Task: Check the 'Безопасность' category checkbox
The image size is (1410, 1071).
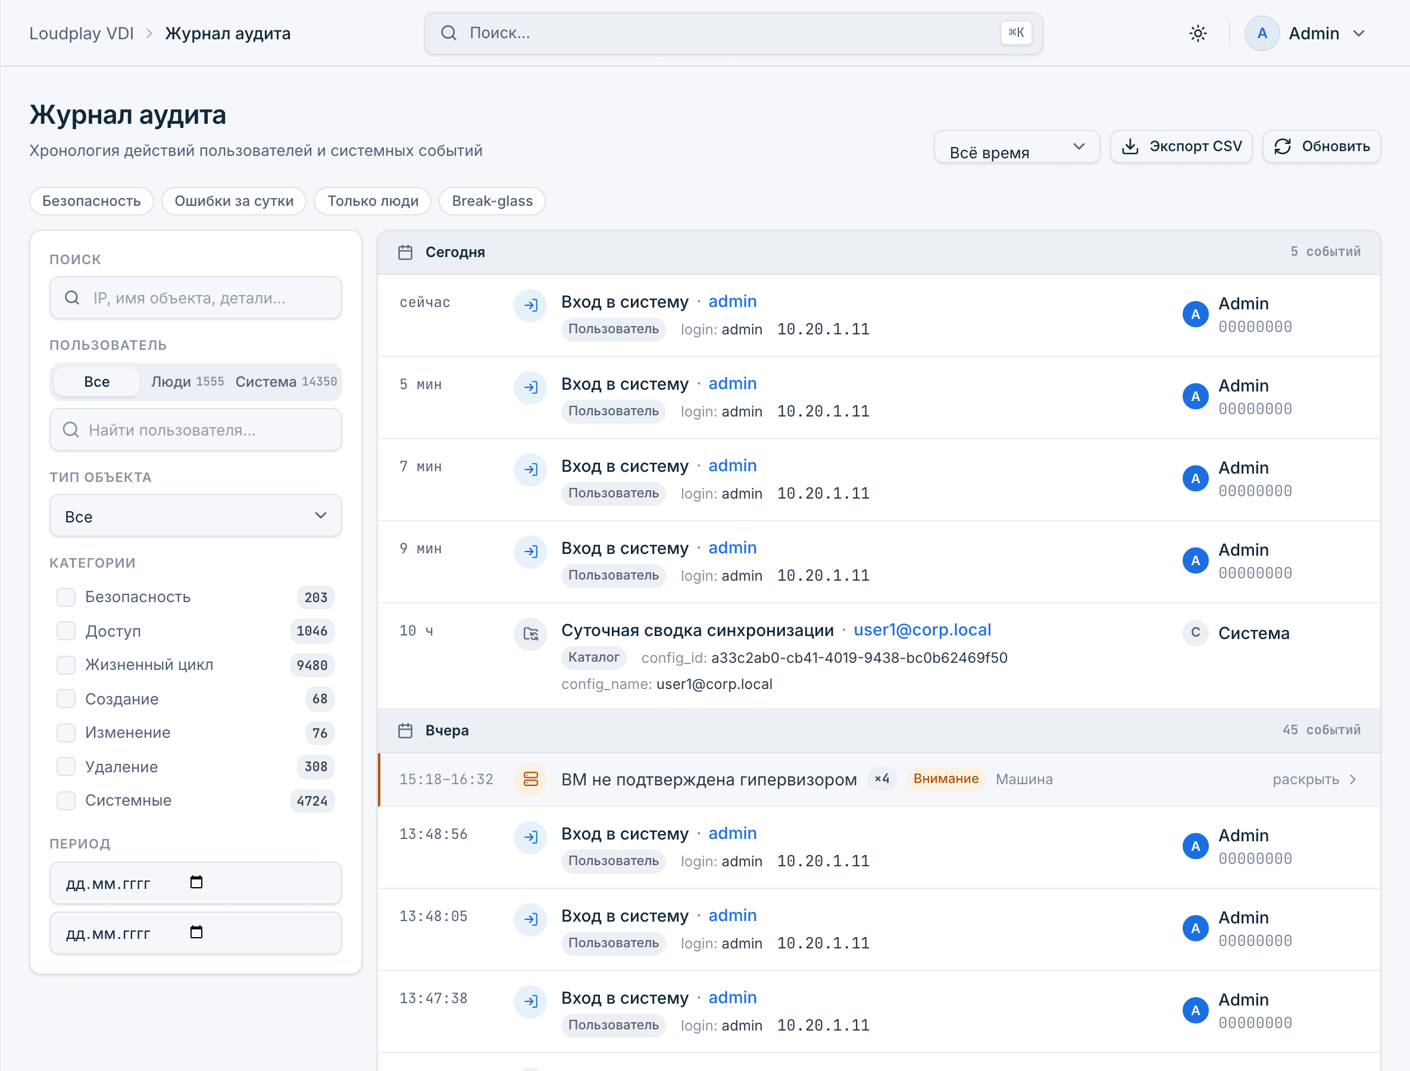Action: [x=65, y=597]
